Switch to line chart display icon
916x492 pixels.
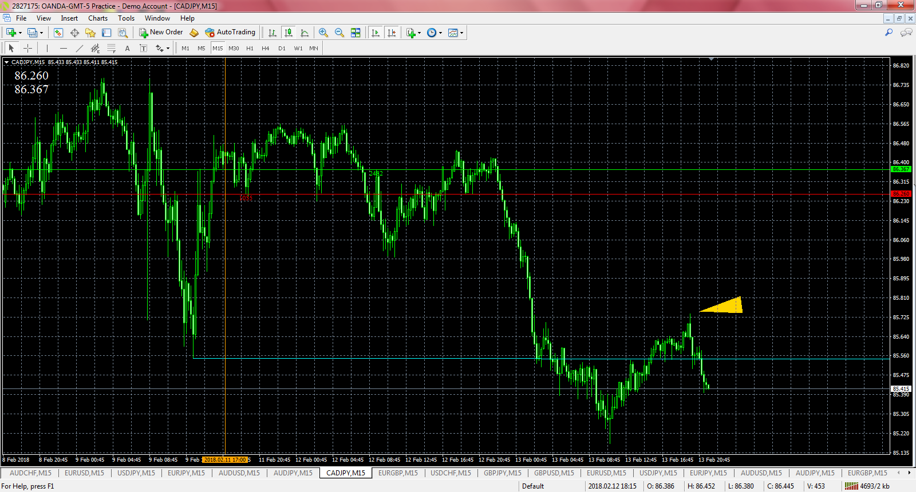[305, 33]
